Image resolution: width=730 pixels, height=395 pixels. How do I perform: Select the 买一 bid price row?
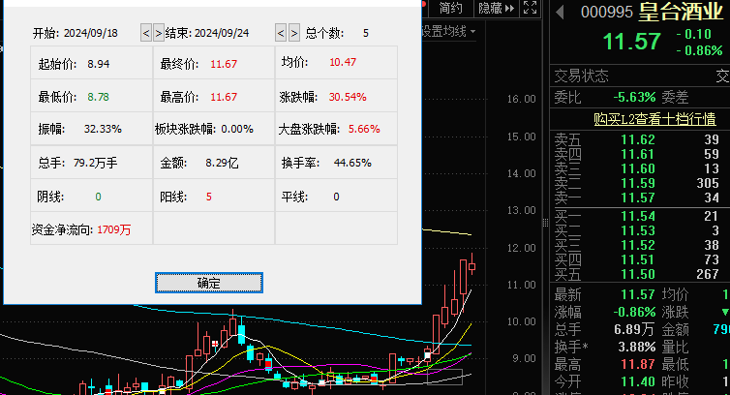click(640, 215)
